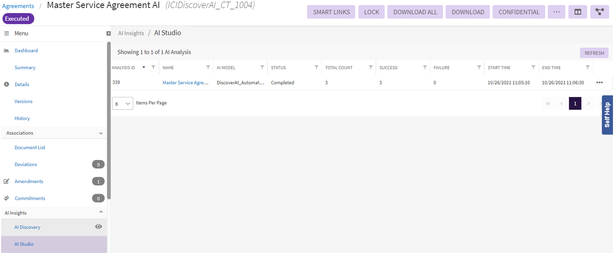Open the Dashboard menu item
This screenshot has height=253, width=616.
26,51
